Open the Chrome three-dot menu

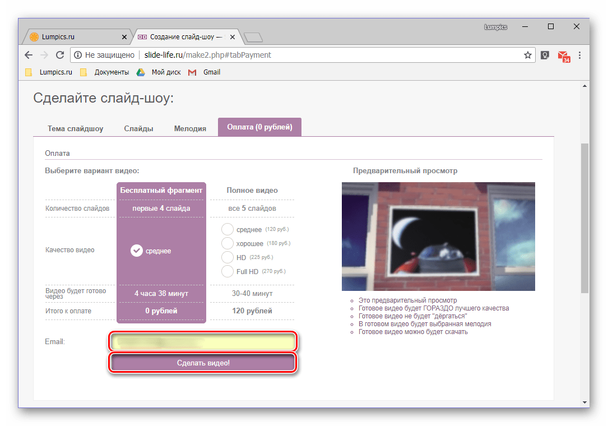pyautogui.click(x=579, y=55)
